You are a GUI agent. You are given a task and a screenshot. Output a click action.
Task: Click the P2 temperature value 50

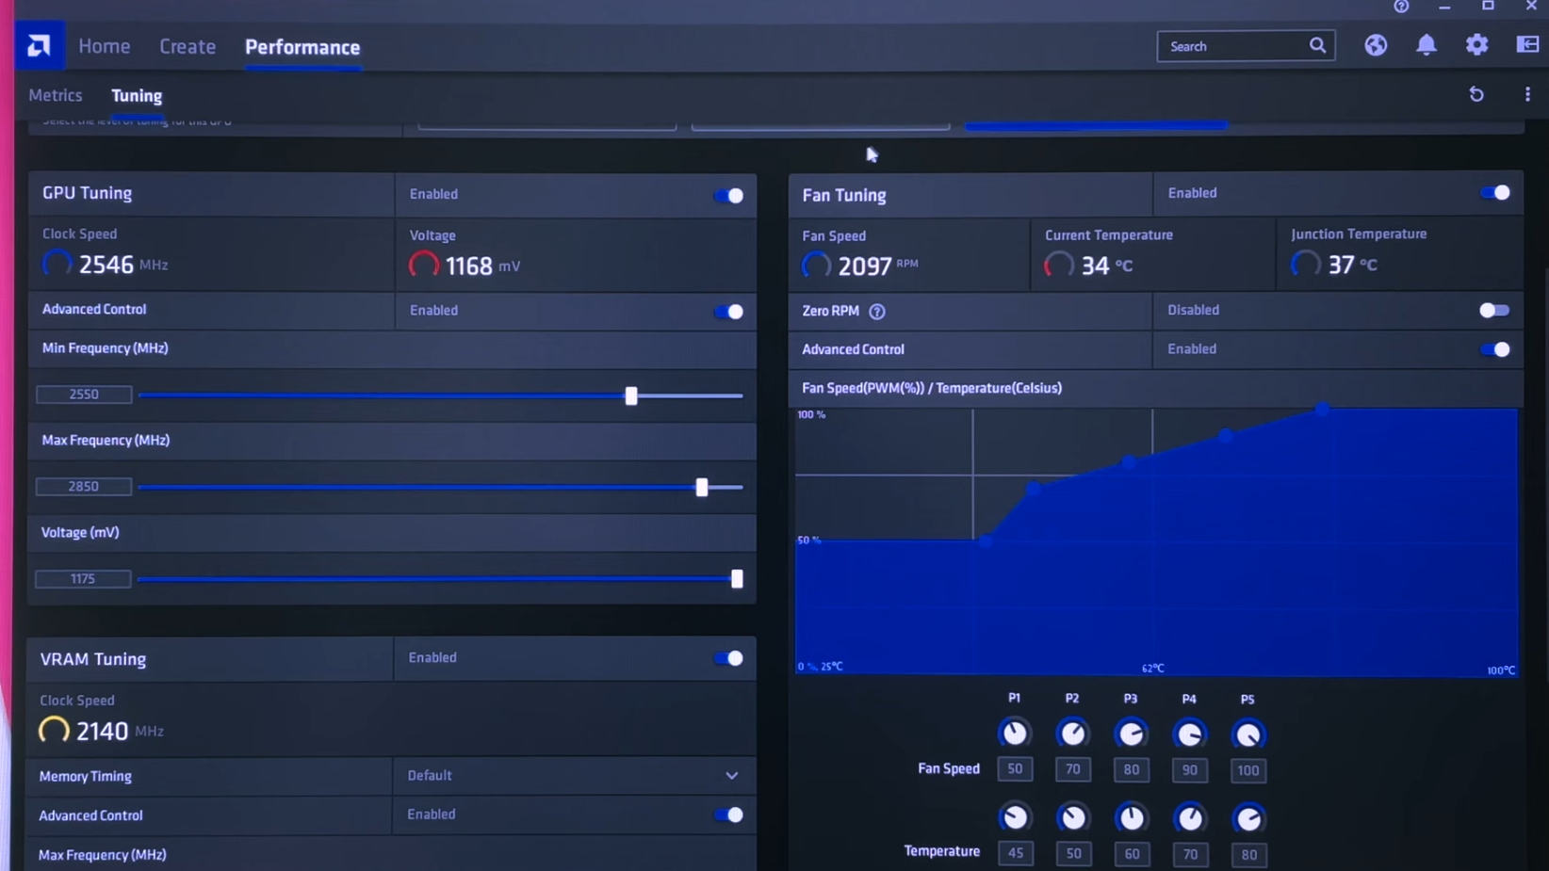pyautogui.click(x=1073, y=854)
